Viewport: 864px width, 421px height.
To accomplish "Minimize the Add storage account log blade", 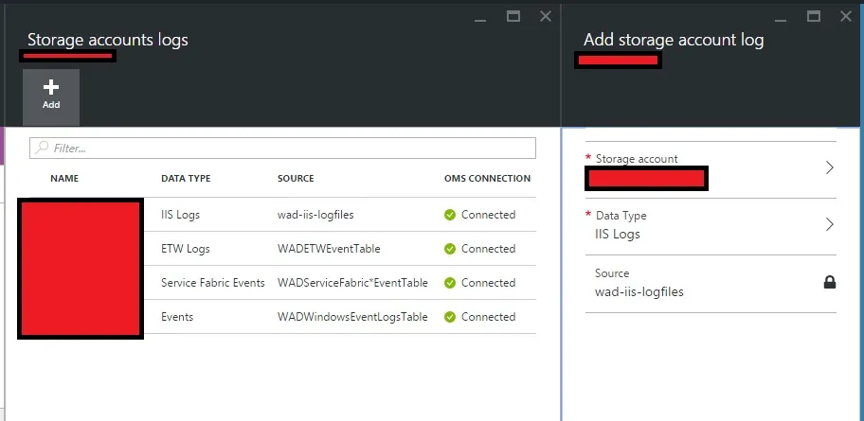I will (780, 16).
